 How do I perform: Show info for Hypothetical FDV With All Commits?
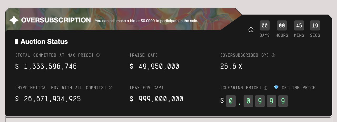pos(111,88)
